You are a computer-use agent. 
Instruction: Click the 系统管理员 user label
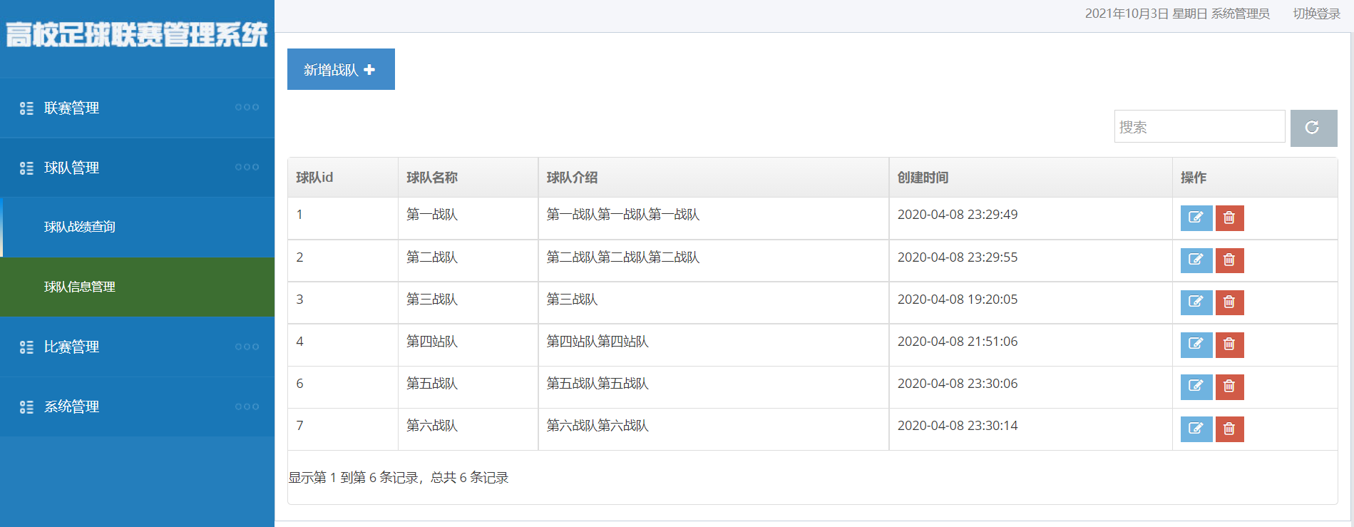[x=1240, y=14]
